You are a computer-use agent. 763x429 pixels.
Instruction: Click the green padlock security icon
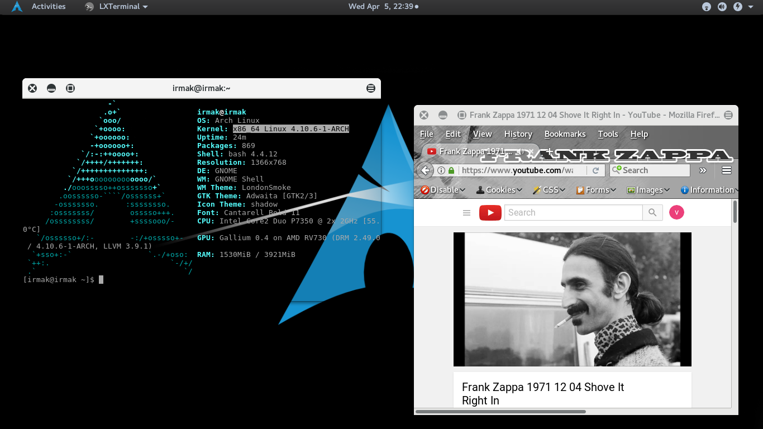point(451,170)
